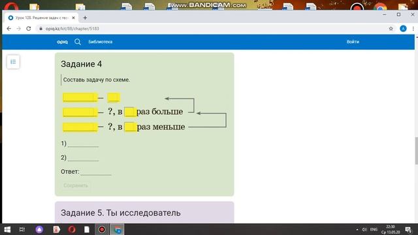Open the Yandex browser taskbar icon
This screenshot has height=235, width=418.
pos(56,229)
